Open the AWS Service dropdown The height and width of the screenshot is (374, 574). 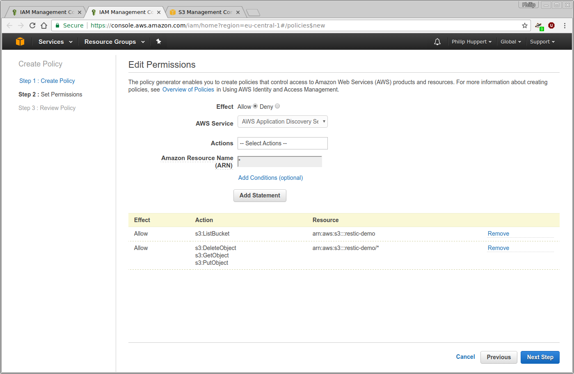[x=282, y=122]
